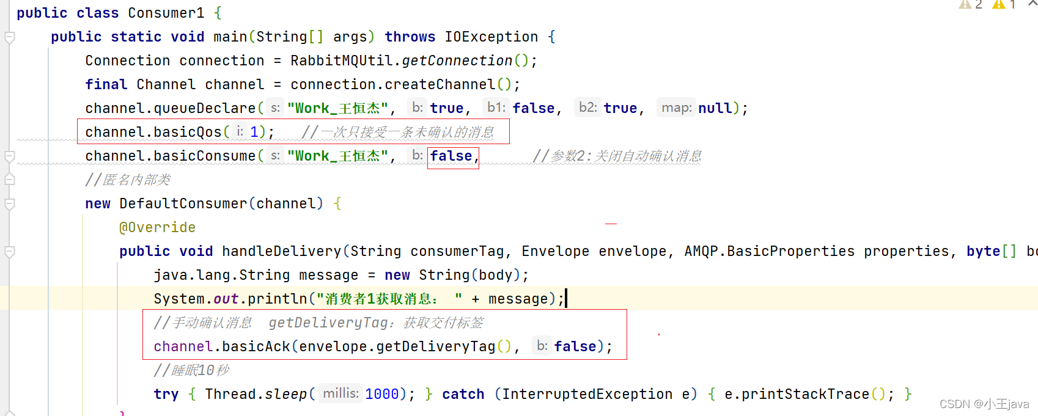Click consumerTag parameter

tap(457, 251)
